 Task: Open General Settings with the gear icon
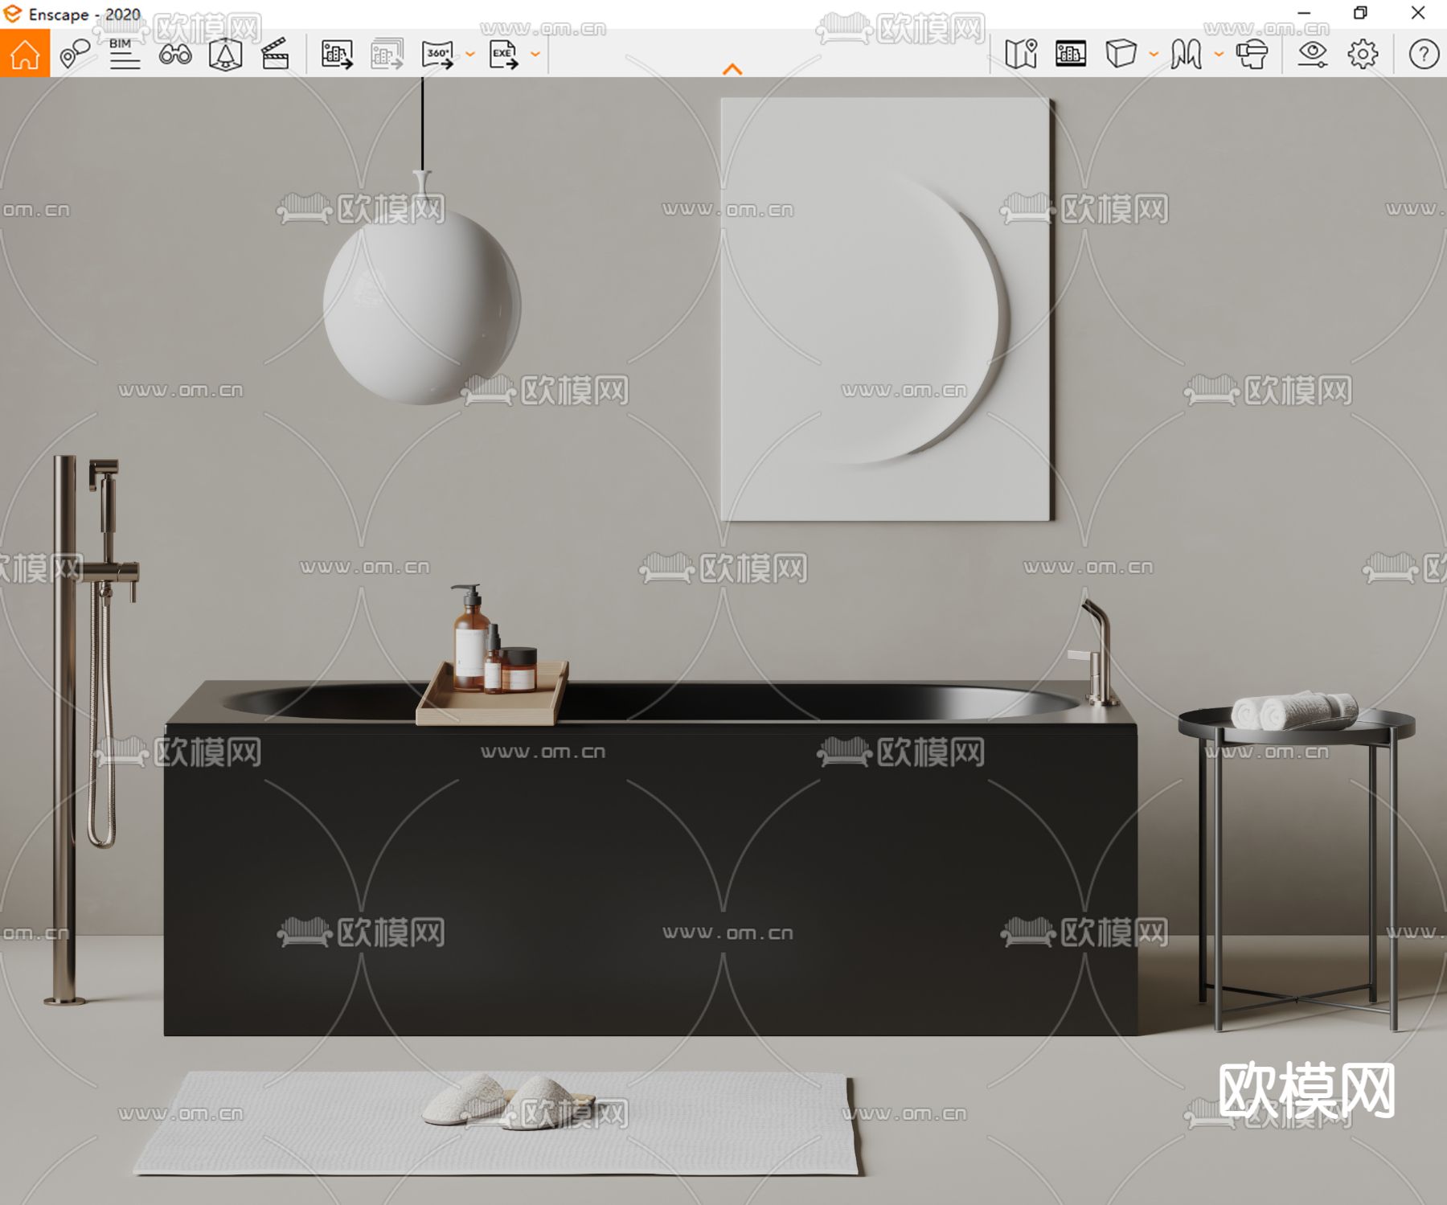click(1363, 54)
